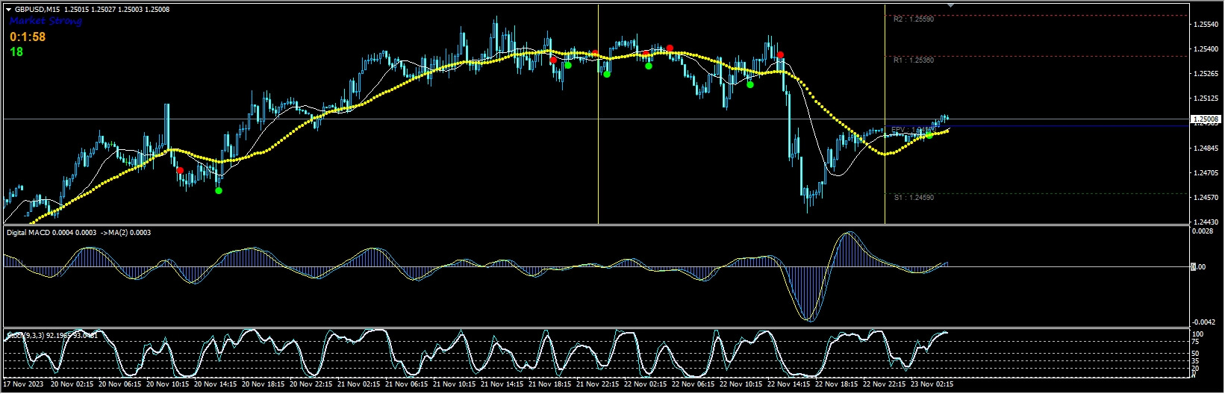The width and height of the screenshot is (1225, 394).
Task: Click the green signal dot near 20 Nov 14:15
Action: click(x=218, y=191)
